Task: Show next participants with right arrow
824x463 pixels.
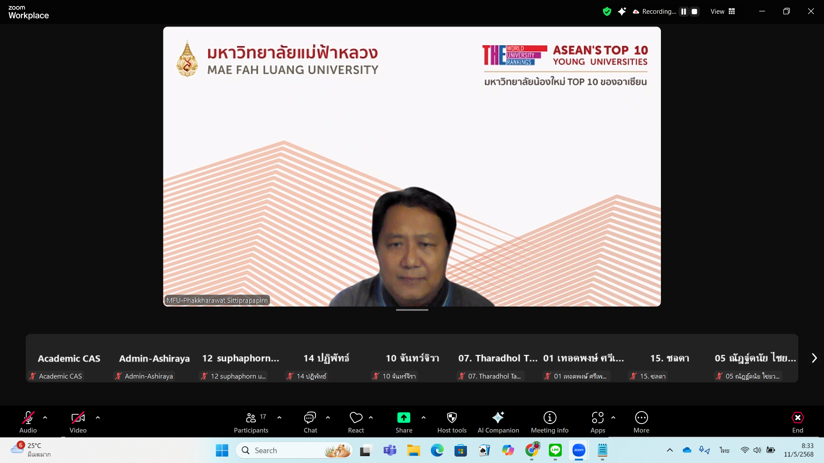Action: tap(814, 358)
